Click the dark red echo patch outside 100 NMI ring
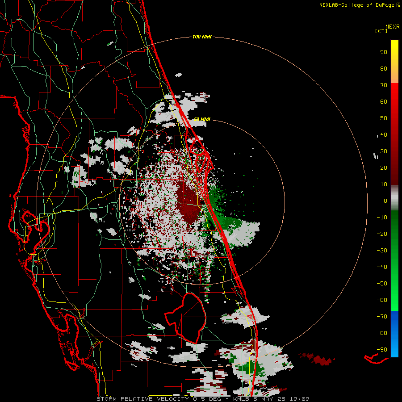Viewport: 402px width, 402px height. tap(317, 359)
